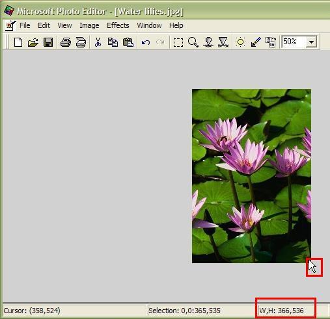Pick the Sharpen tool
The height and width of the screenshot is (319, 330).
(x=223, y=42)
